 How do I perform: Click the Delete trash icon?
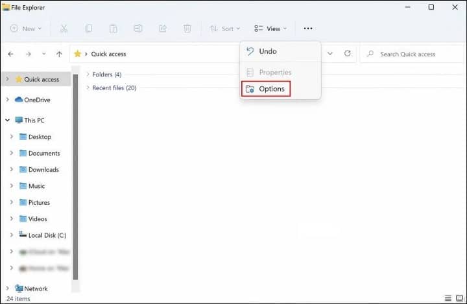click(x=187, y=29)
